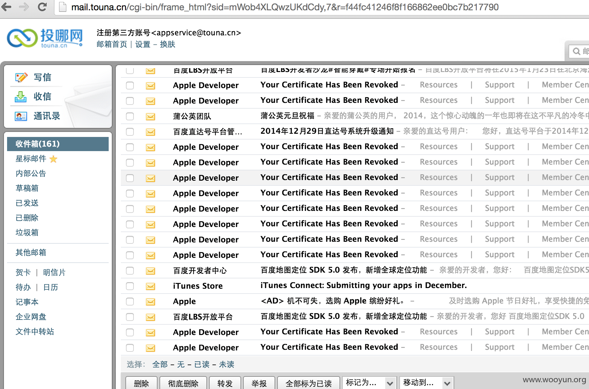The image size is (589, 389).
Task: Click the browser back arrow
Action: [x=6, y=7]
